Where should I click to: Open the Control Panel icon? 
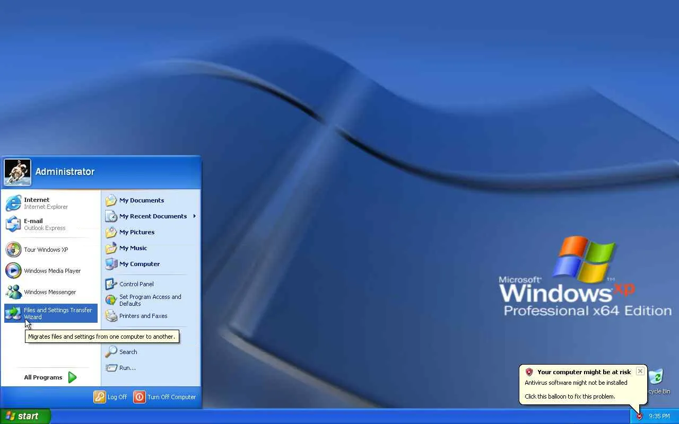[x=111, y=284]
